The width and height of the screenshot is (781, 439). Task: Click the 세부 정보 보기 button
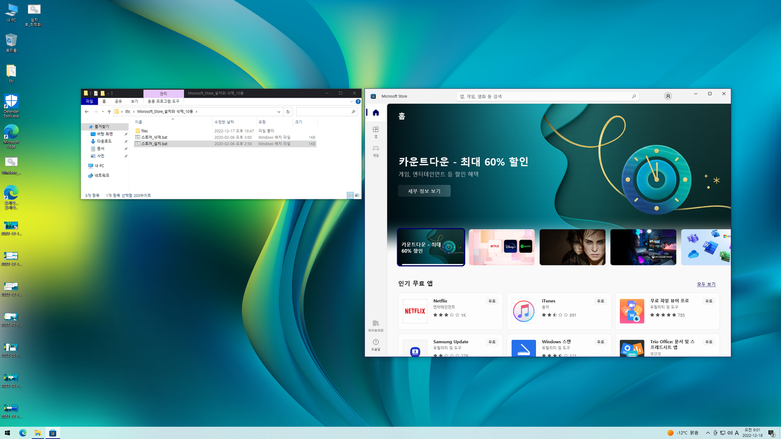pos(424,191)
